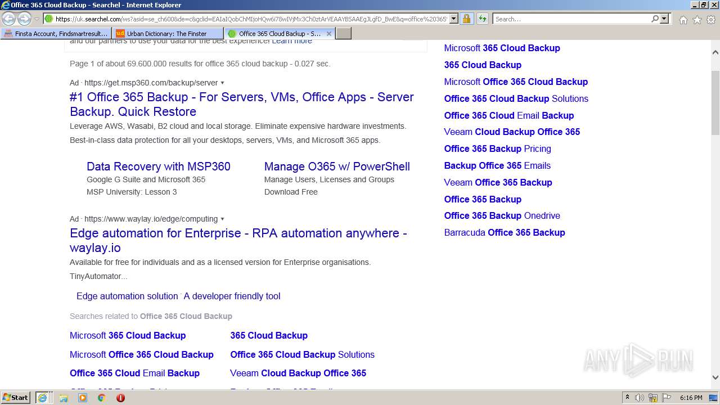Click the Action Center flag icon

666,398
